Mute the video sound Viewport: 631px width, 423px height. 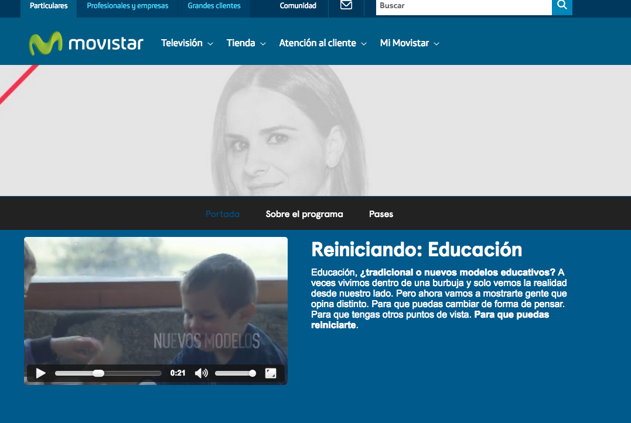[201, 373]
